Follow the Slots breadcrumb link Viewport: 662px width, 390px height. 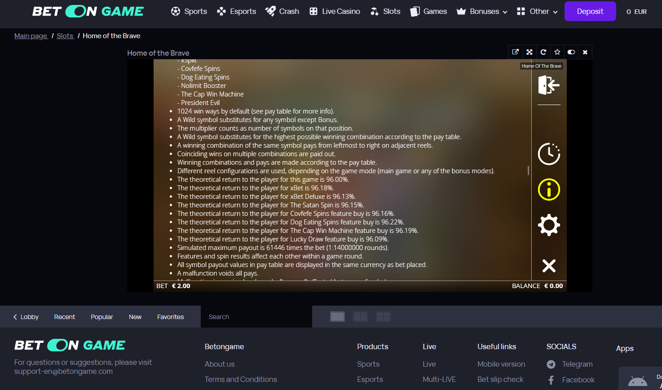pos(65,36)
